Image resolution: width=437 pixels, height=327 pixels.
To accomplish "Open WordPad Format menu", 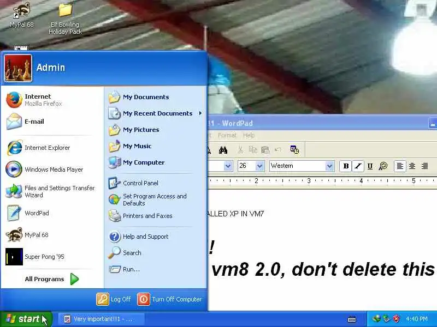I will (x=227, y=135).
